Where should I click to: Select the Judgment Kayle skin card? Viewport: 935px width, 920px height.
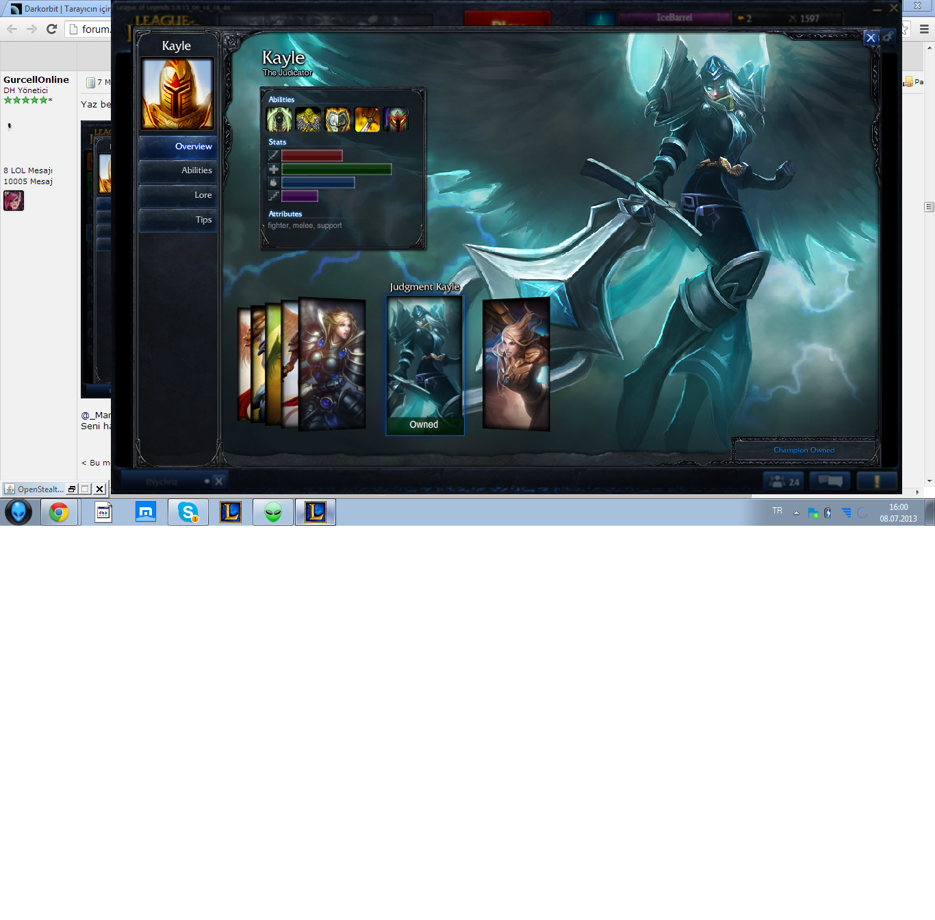pyautogui.click(x=425, y=365)
